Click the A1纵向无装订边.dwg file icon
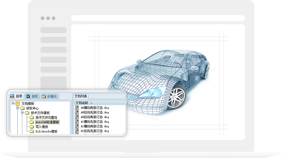The width and height of the screenshot is (282, 158). (77, 131)
